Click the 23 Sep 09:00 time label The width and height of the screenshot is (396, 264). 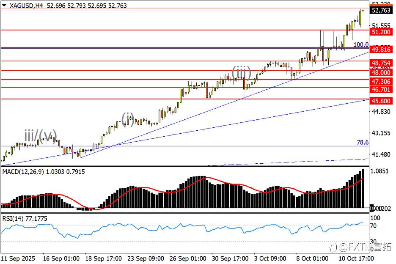tap(146, 258)
